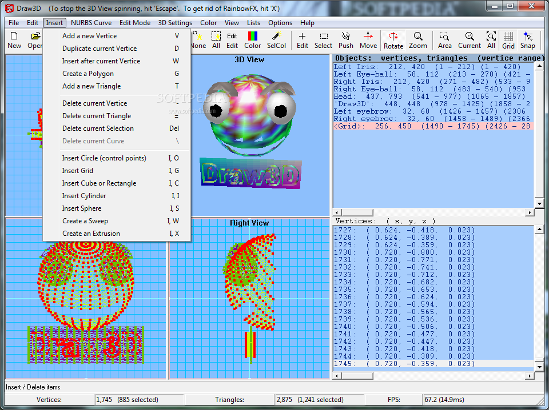
Task: Toggle the Snap button
Action: (528, 40)
